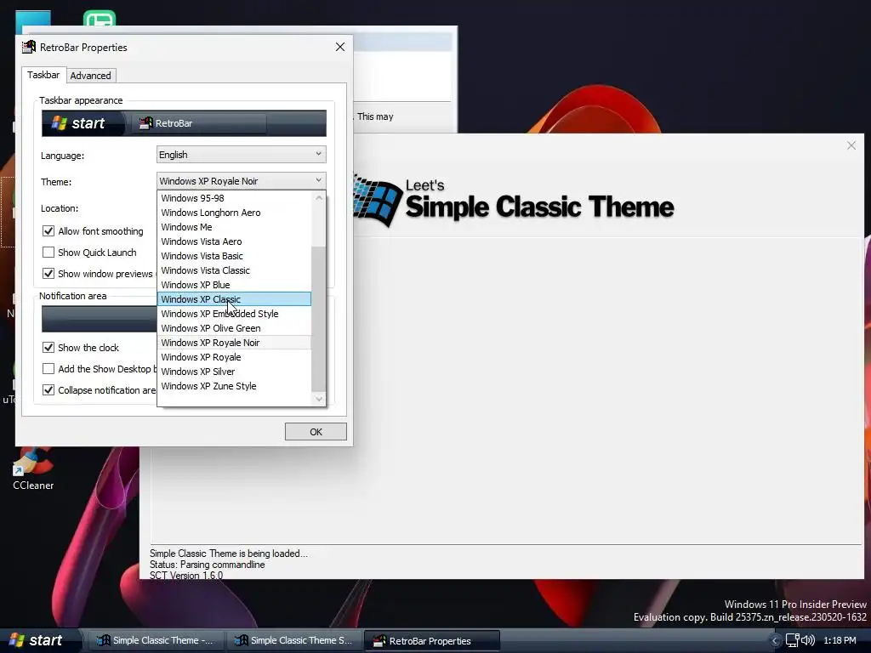Expand hidden tray icons arrow

click(775, 641)
